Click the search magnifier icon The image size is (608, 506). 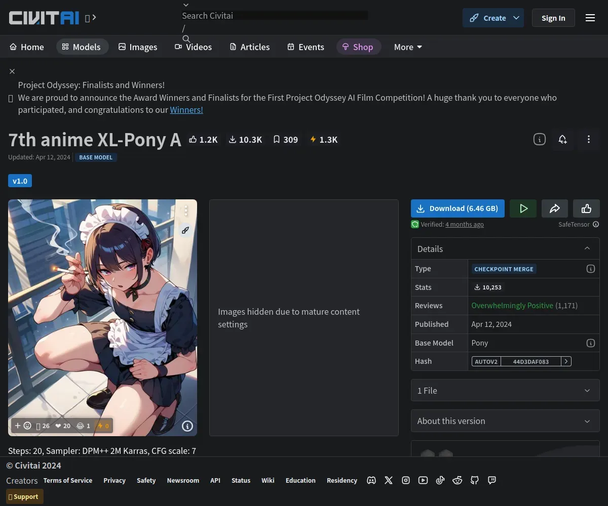click(x=186, y=38)
